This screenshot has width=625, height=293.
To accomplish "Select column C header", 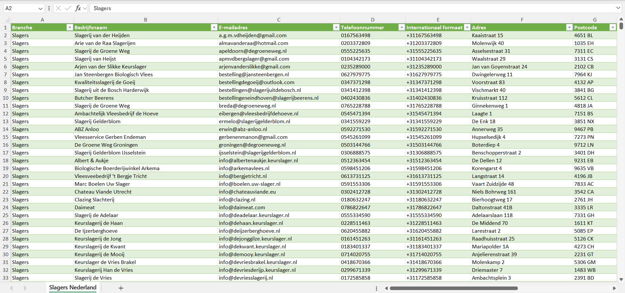I will (x=278, y=20).
